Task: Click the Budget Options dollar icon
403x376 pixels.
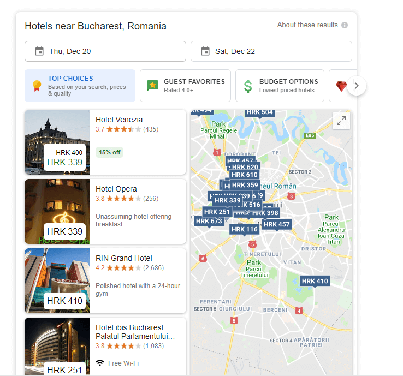Action: coord(248,86)
